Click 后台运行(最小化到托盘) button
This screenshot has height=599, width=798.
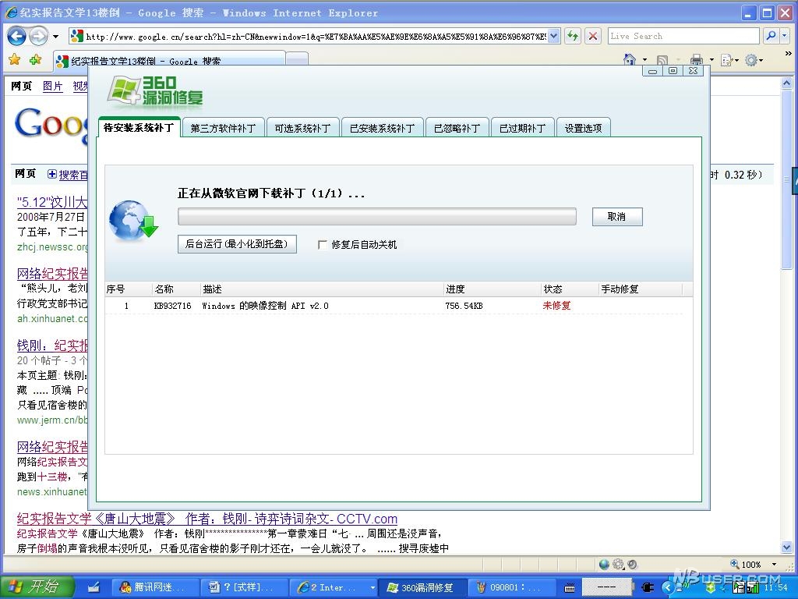point(237,244)
